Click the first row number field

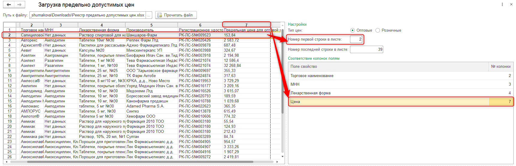point(356,39)
